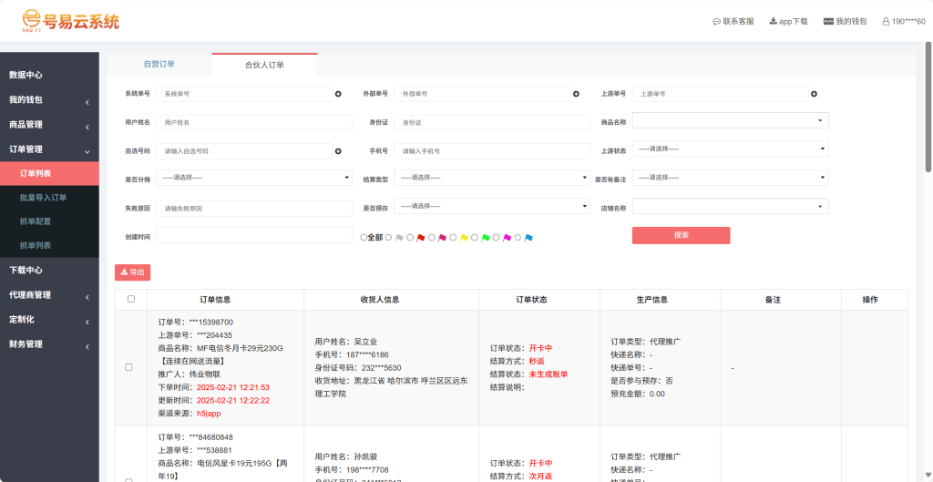Viewport: 933px width, 482px height.
Task: Click the plus icon beside 上游单号 field
Action: [814, 94]
